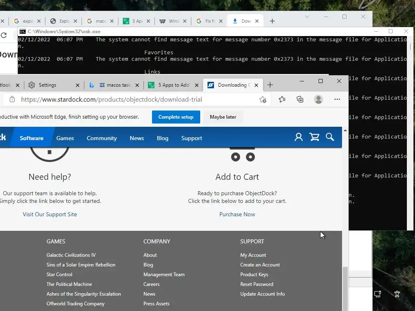Open the Galactic Civilizations IV footer link
The width and height of the screenshot is (415, 311).
(x=71, y=255)
